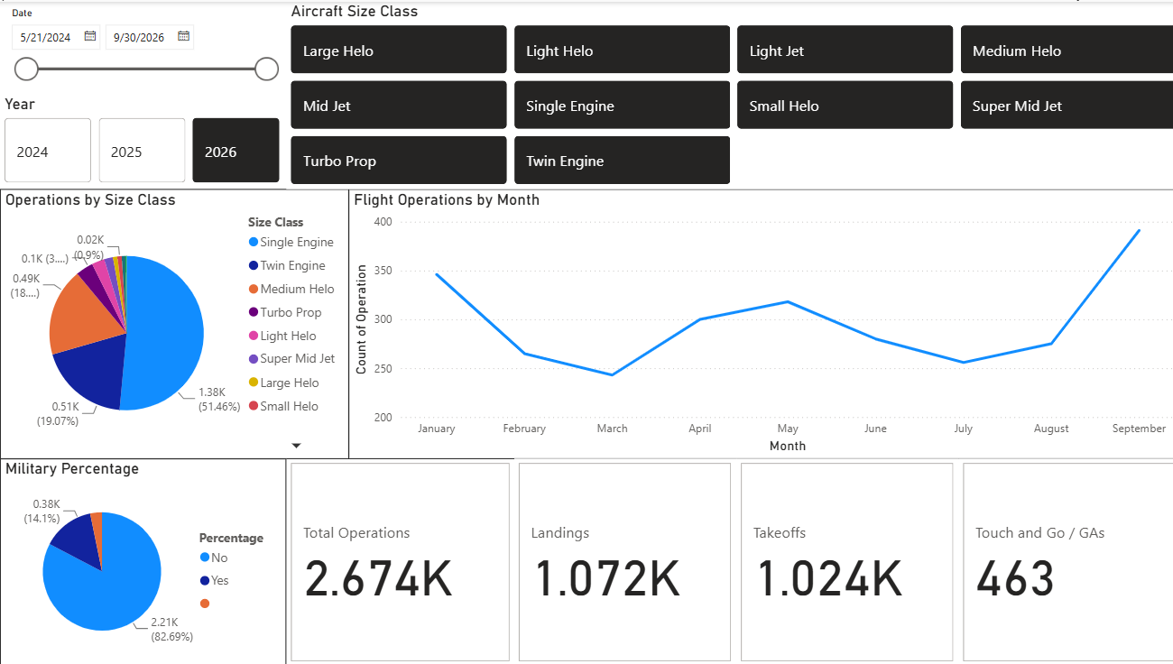
Task: Toggle the selected 2026 year tile
Action: click(236, 151)
